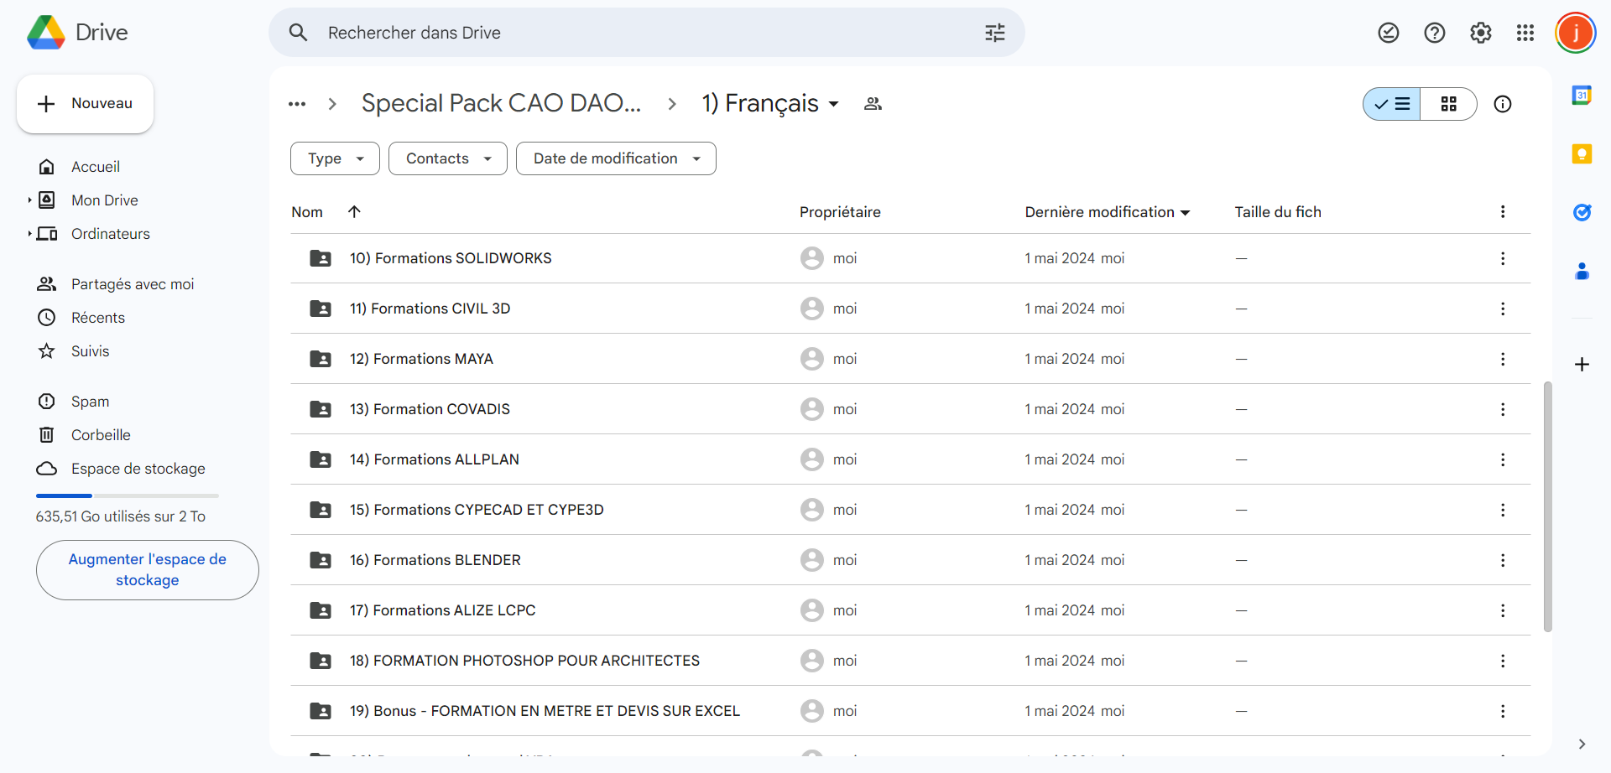
Task: Open the Google Drive logo home
Action: click(77, 33)
